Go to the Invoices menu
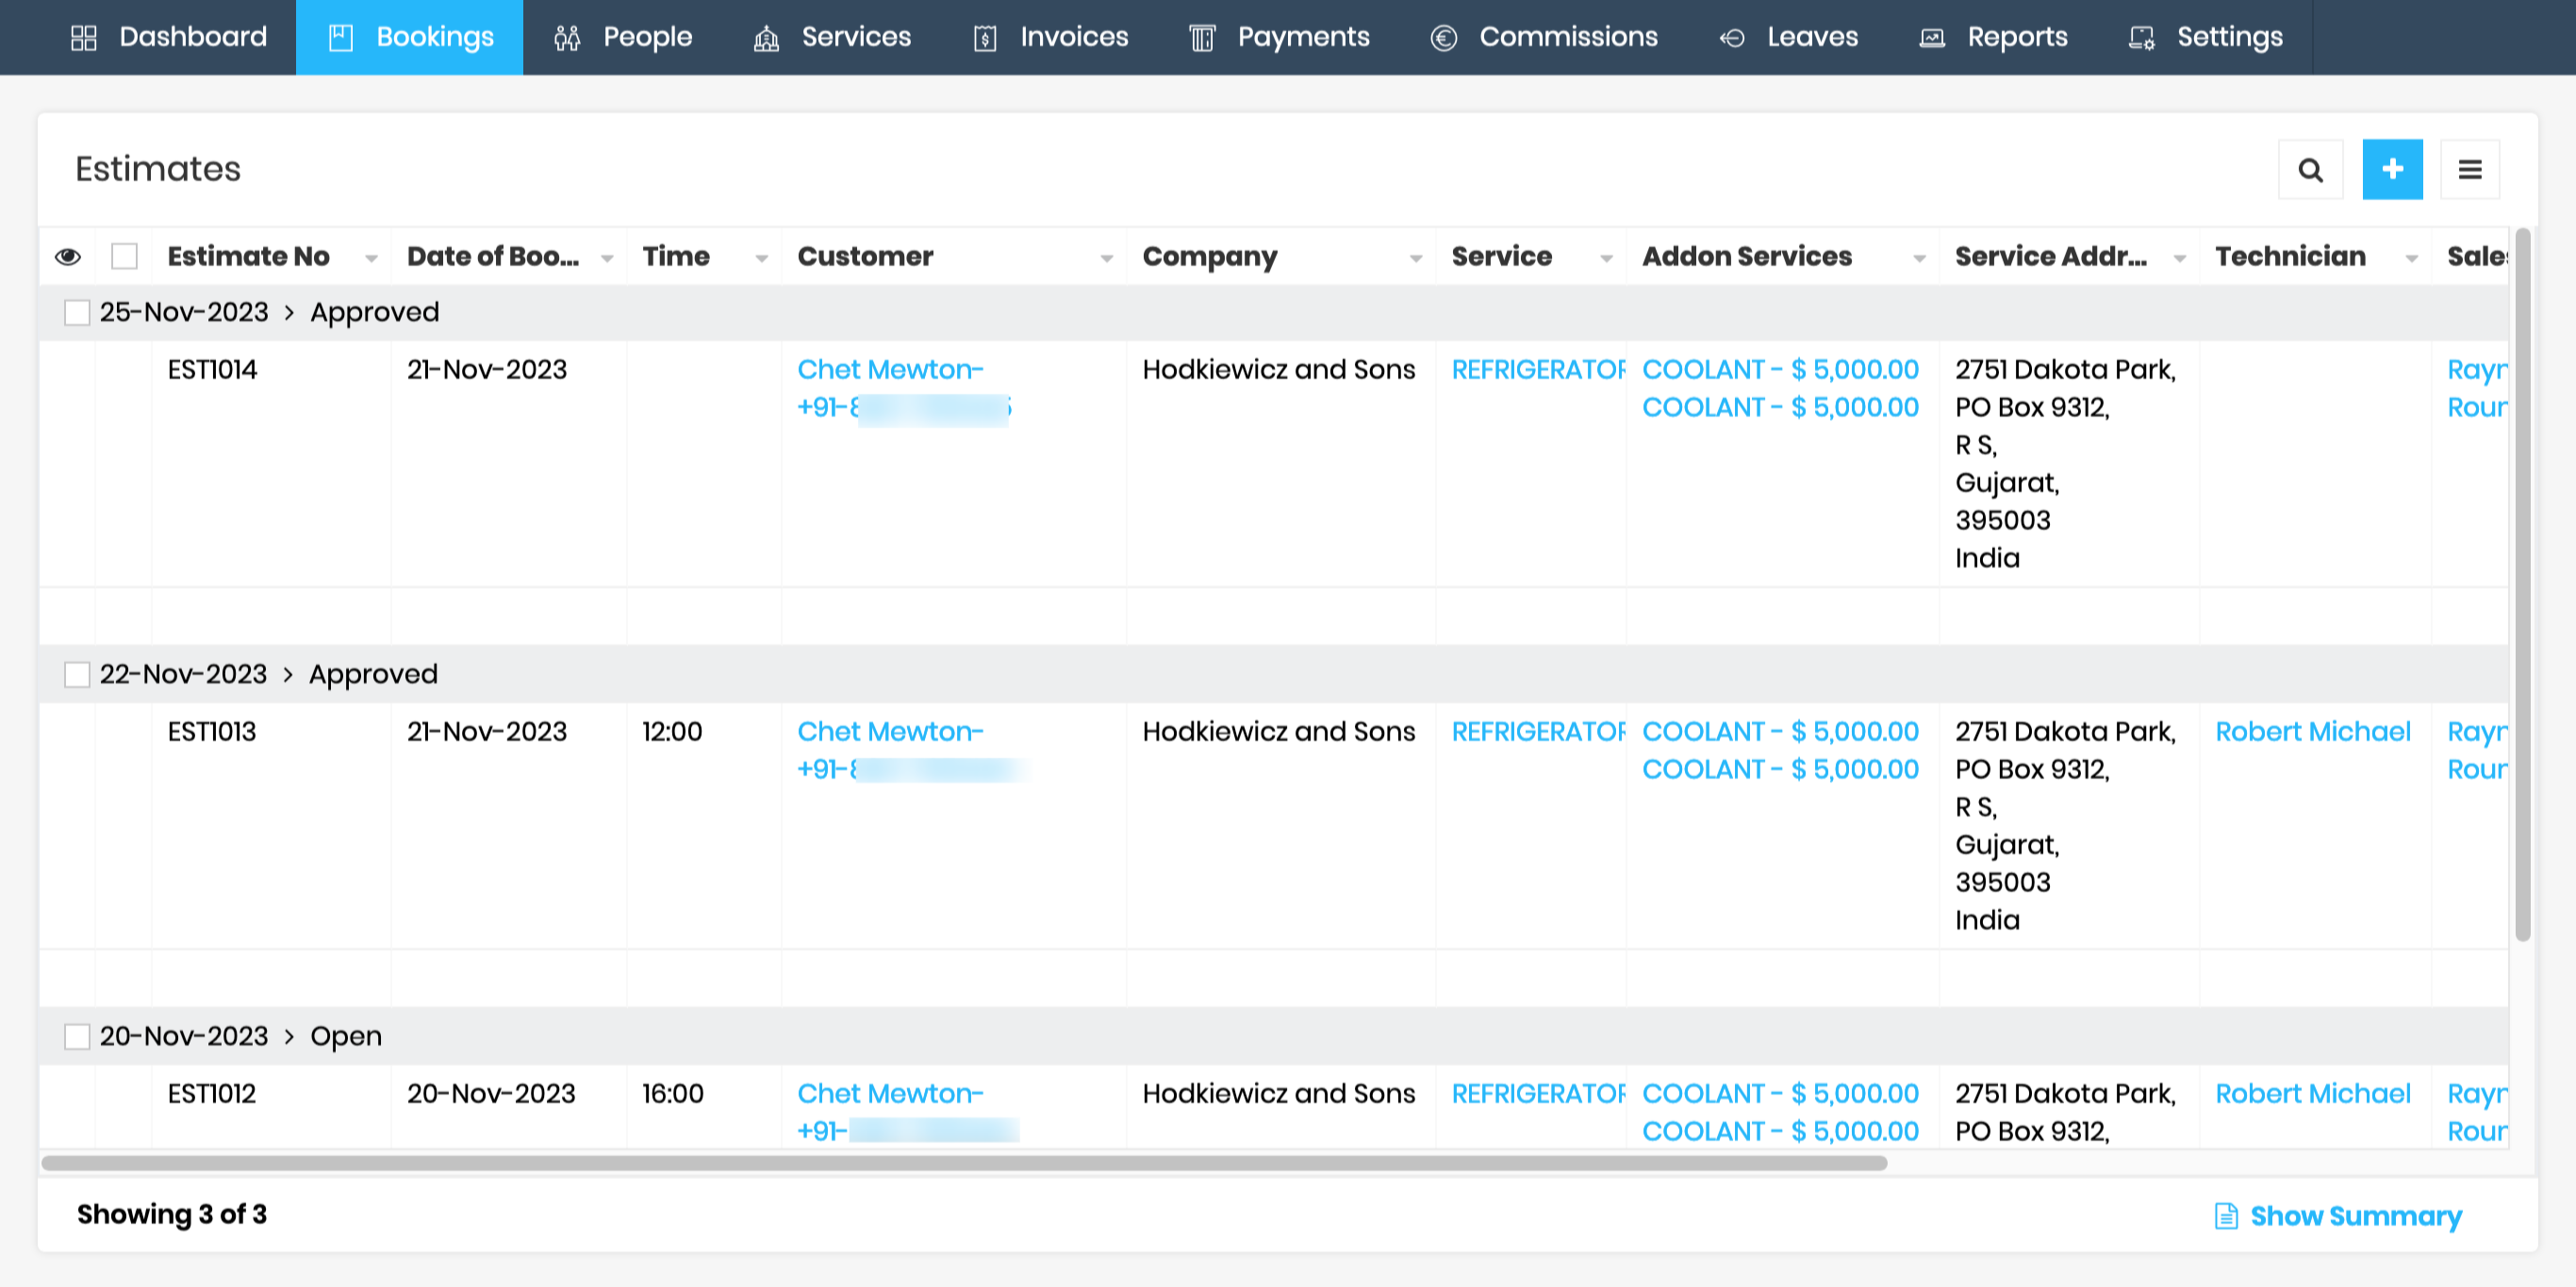2576x1287 pixels. 1073,37
